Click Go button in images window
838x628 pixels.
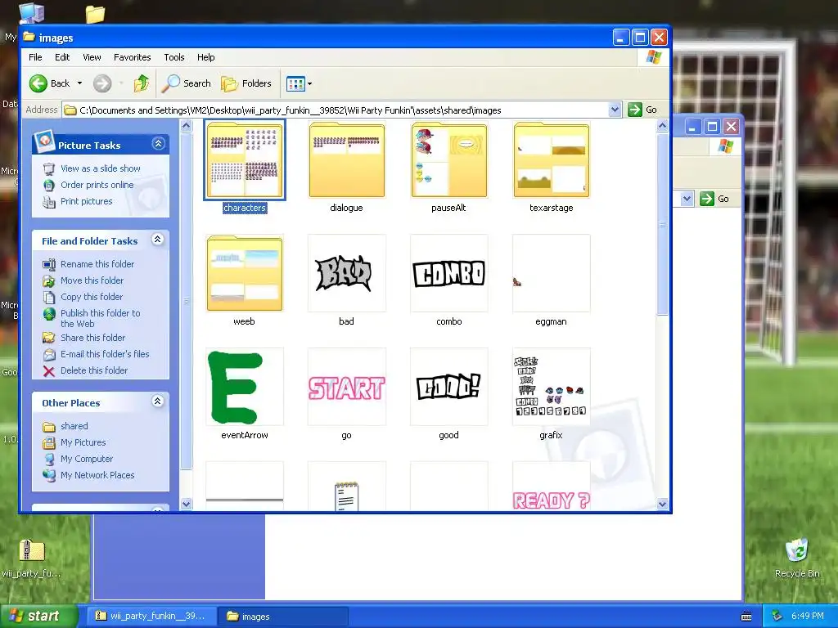[642, 110]
